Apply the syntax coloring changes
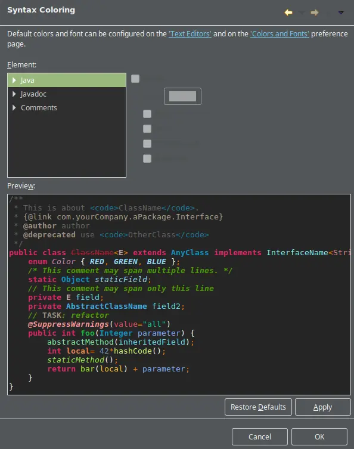 click(x=323, y=407)
